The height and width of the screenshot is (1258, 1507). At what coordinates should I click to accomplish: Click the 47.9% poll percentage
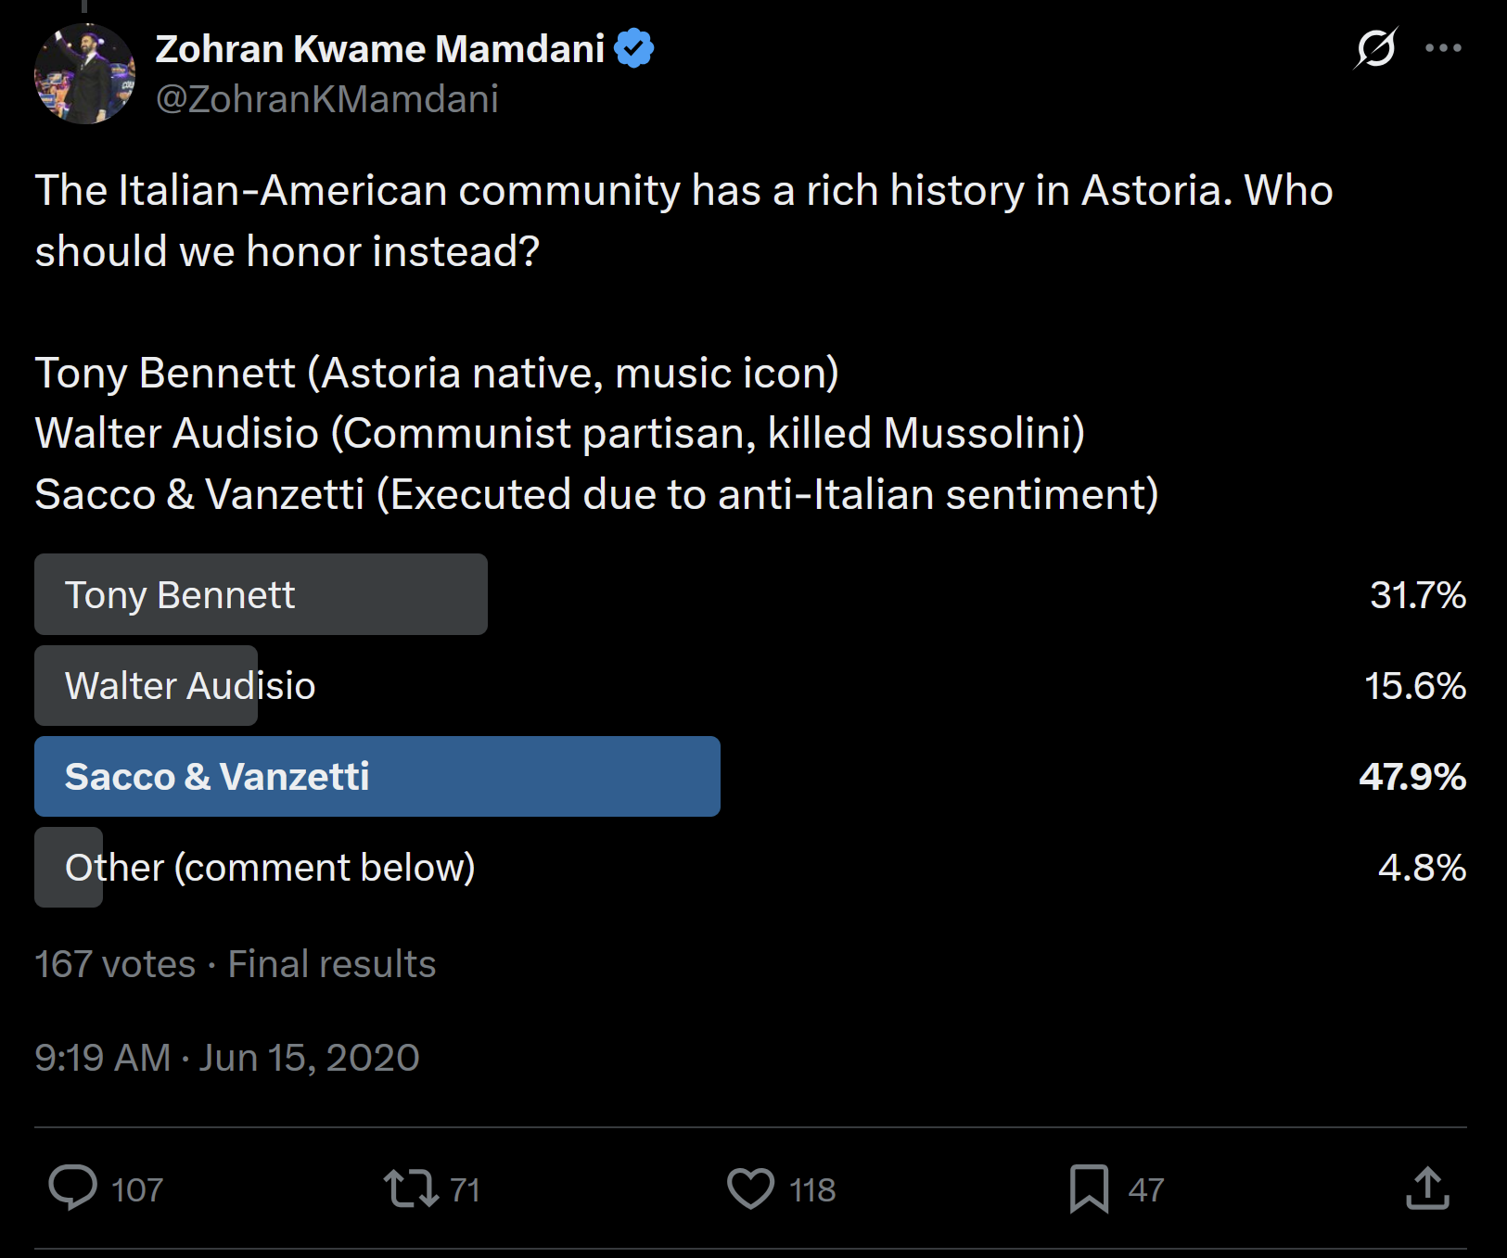click(x=1411, y=777)
